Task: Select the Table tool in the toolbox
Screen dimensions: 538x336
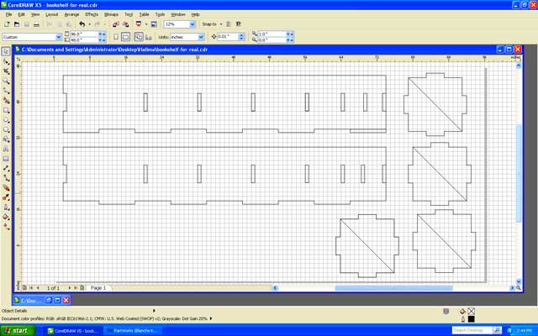Action: click(x=6, y=159)
